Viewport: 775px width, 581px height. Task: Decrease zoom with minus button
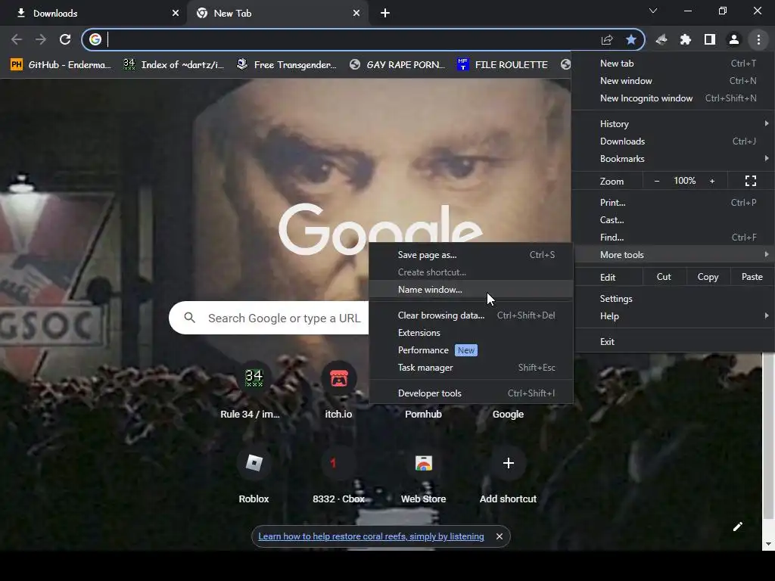(x=657, y=181)
